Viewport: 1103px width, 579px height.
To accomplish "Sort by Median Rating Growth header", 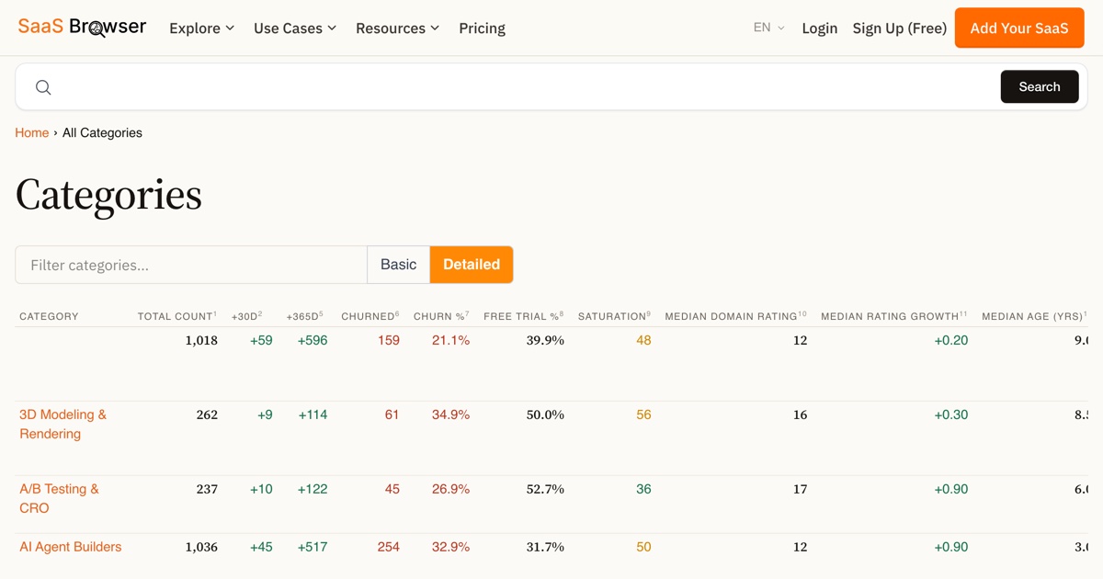I will [x=894, y=316].
